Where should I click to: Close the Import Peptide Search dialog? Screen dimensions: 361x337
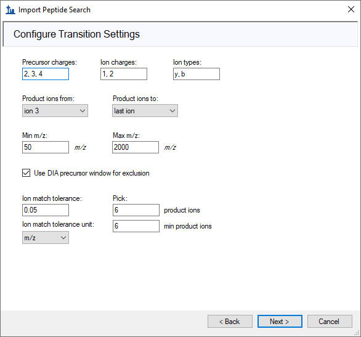tap(351, 9)
